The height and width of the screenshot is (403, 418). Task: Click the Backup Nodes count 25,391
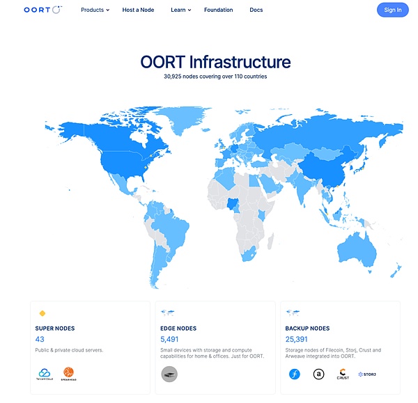(x=302, y=340)
